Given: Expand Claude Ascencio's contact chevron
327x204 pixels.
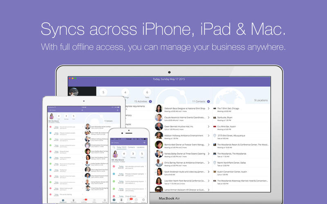Looking at the screenshot, I should 208,118.
